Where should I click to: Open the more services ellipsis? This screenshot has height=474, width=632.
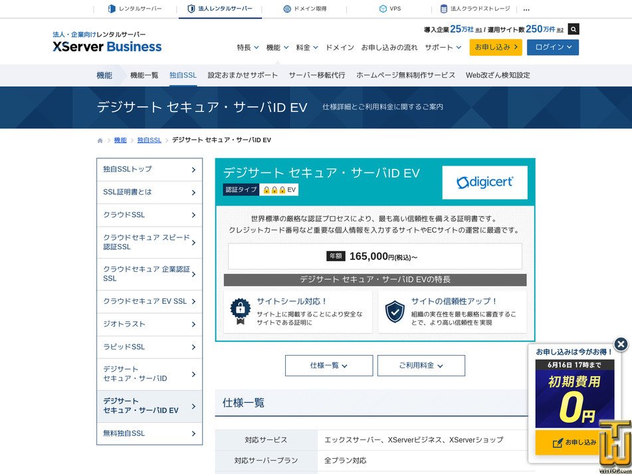pos(526,9)
